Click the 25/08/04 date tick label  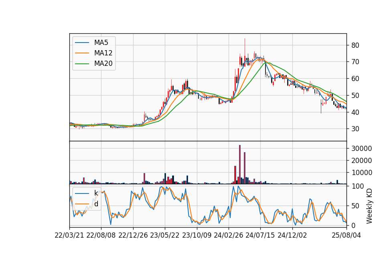346,235
